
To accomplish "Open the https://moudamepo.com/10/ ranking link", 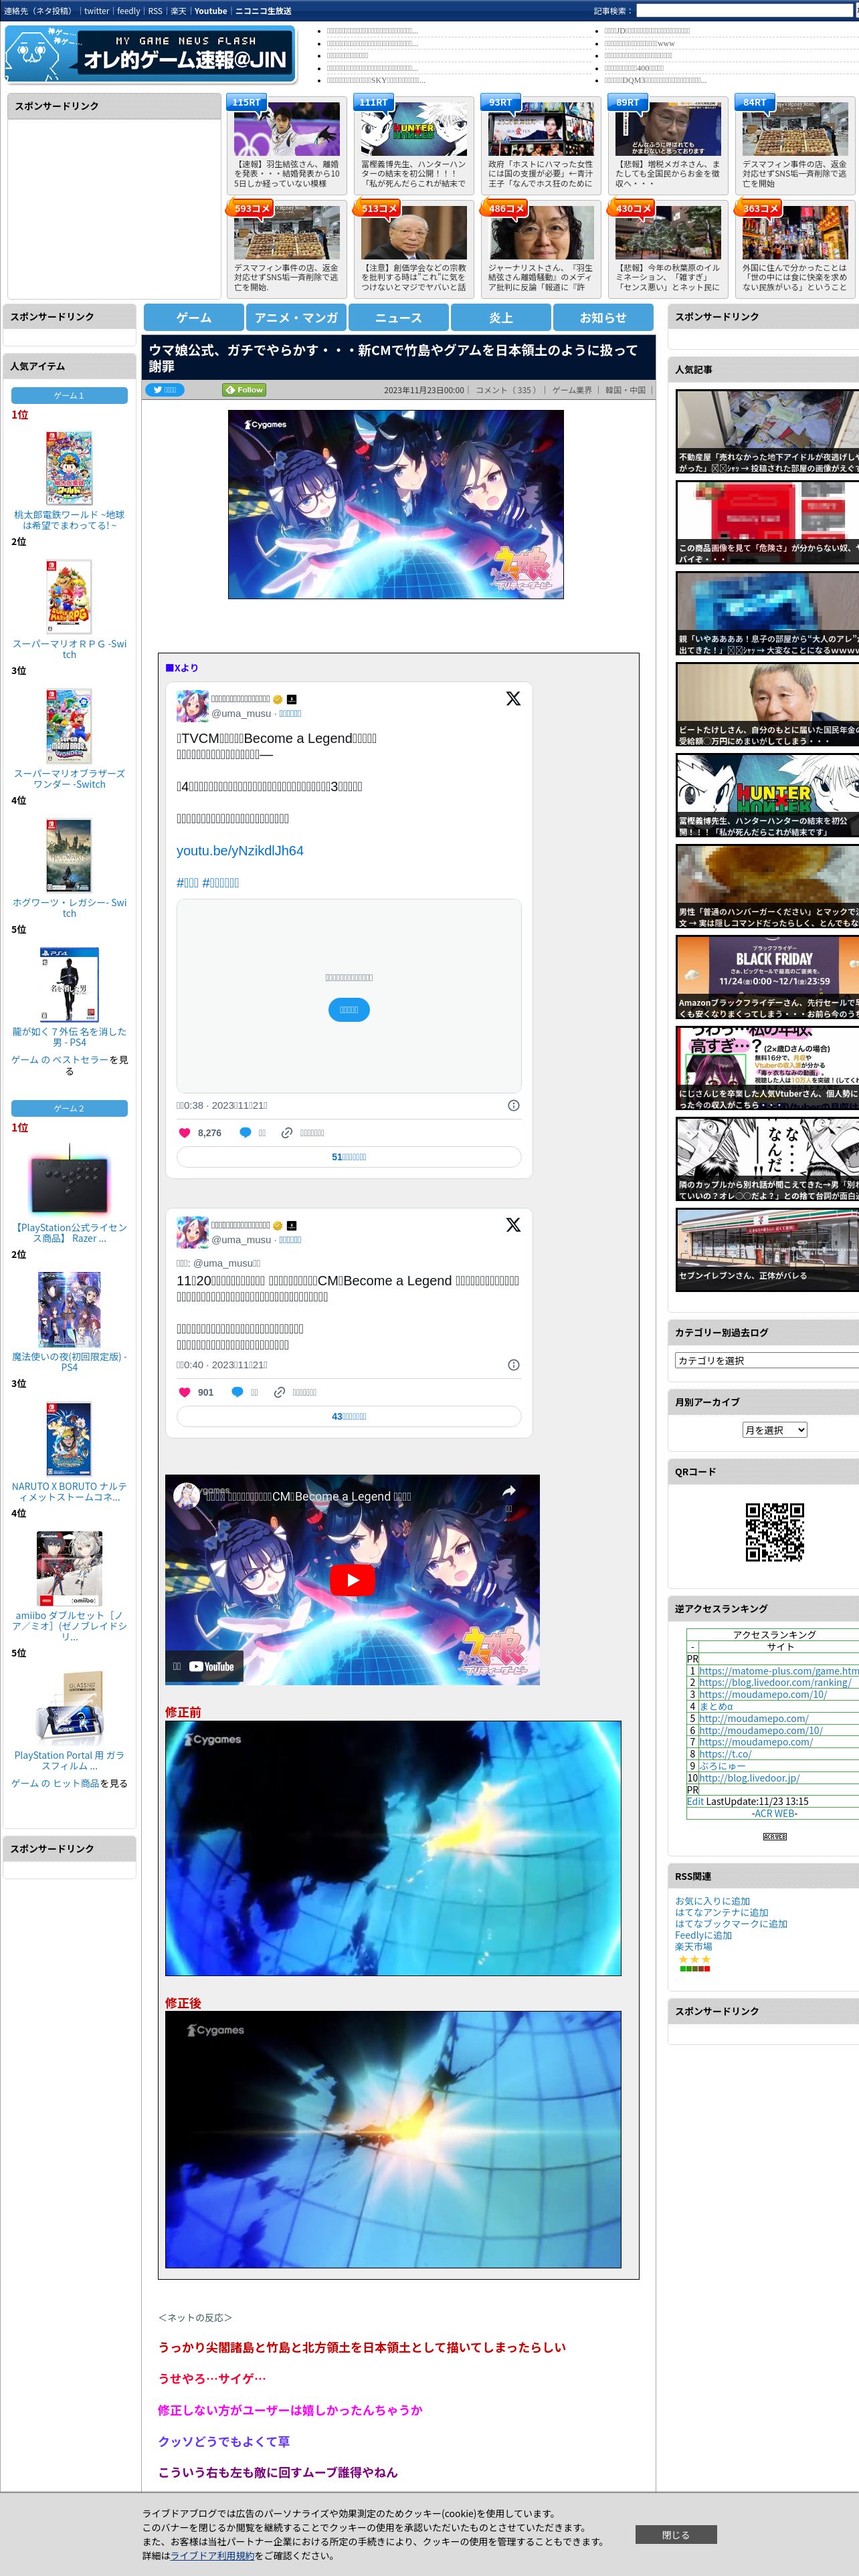I will (x=763, y=1694).
